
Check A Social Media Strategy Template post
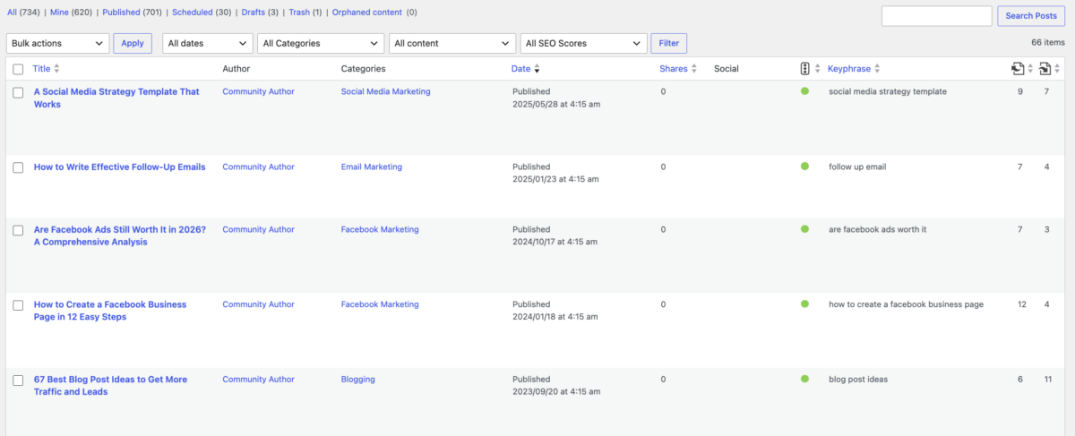click(x=18, y=92)
